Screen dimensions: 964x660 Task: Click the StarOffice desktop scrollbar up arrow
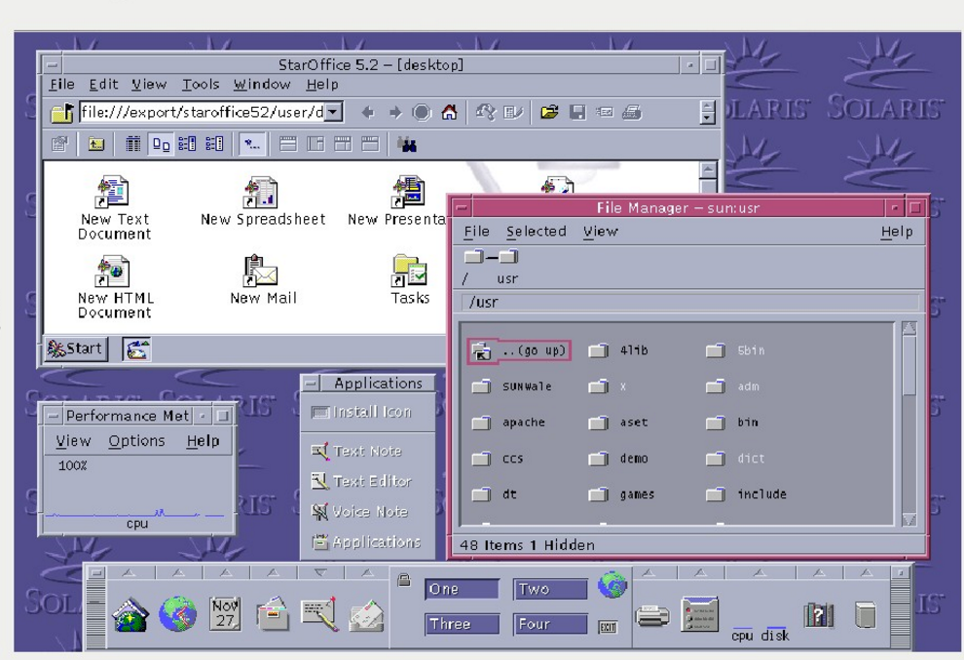[708, 168]
